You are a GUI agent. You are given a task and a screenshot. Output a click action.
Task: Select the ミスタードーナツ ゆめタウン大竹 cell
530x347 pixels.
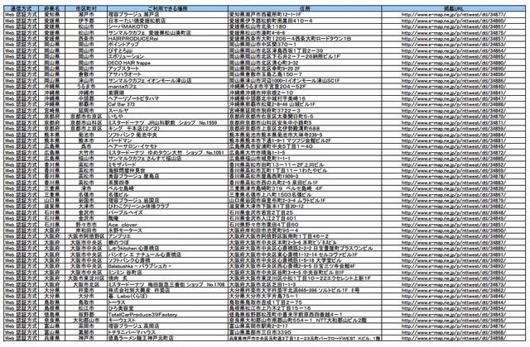167,152
